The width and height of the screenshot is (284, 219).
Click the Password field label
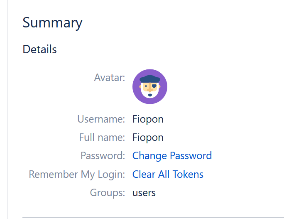(x=103, y=156)
